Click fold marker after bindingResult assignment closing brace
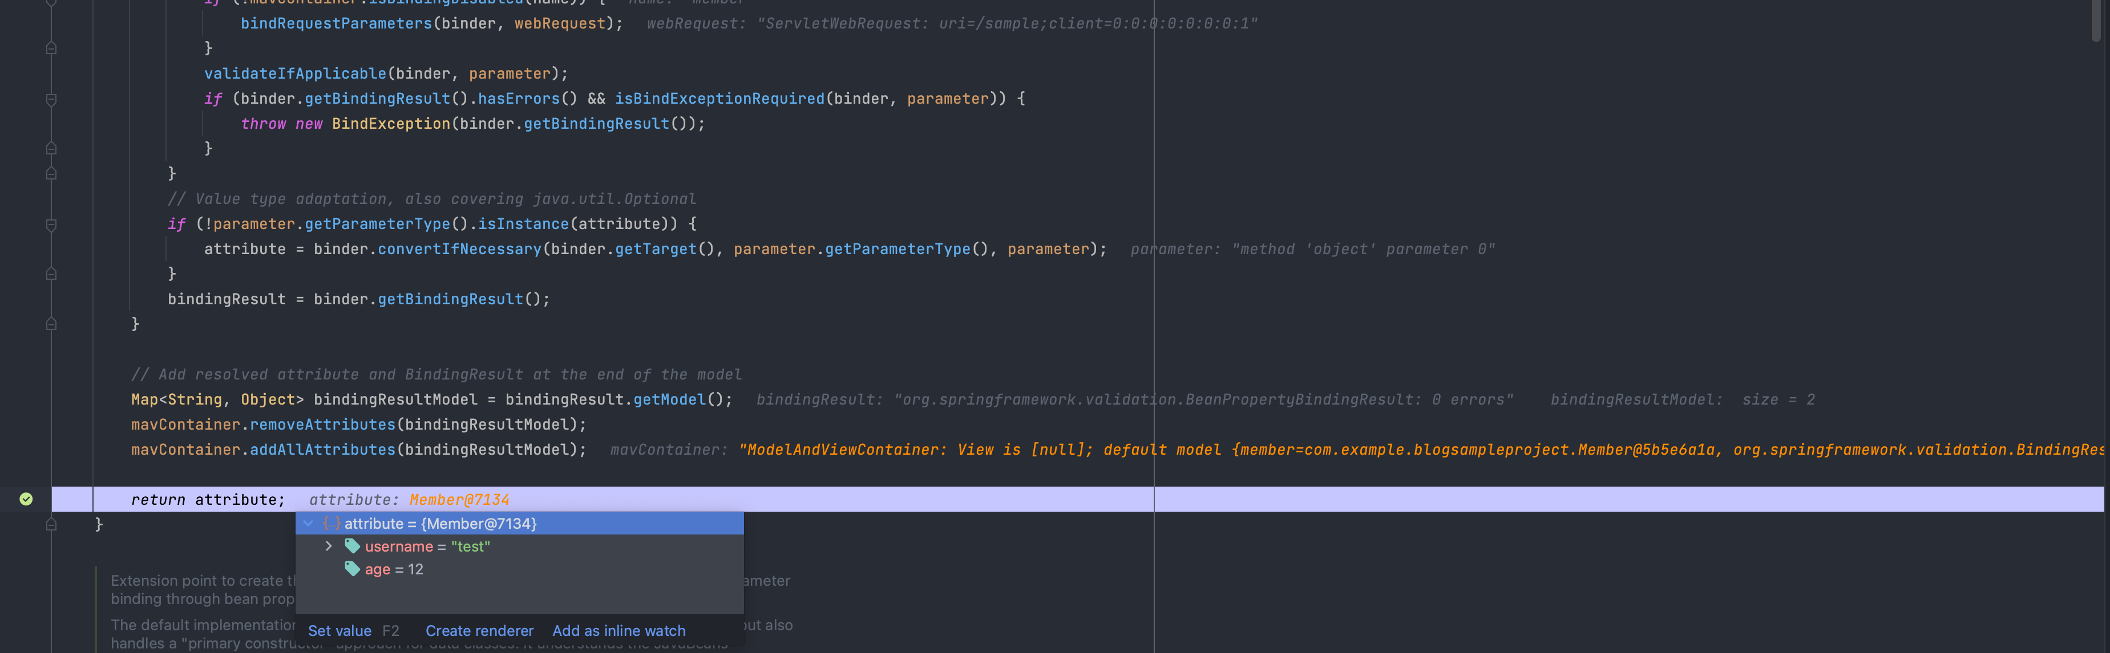Viewport: 2110px width, 653px height. coord(51,324)
